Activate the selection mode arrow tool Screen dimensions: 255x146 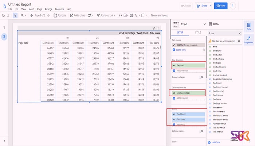(15, 15)
